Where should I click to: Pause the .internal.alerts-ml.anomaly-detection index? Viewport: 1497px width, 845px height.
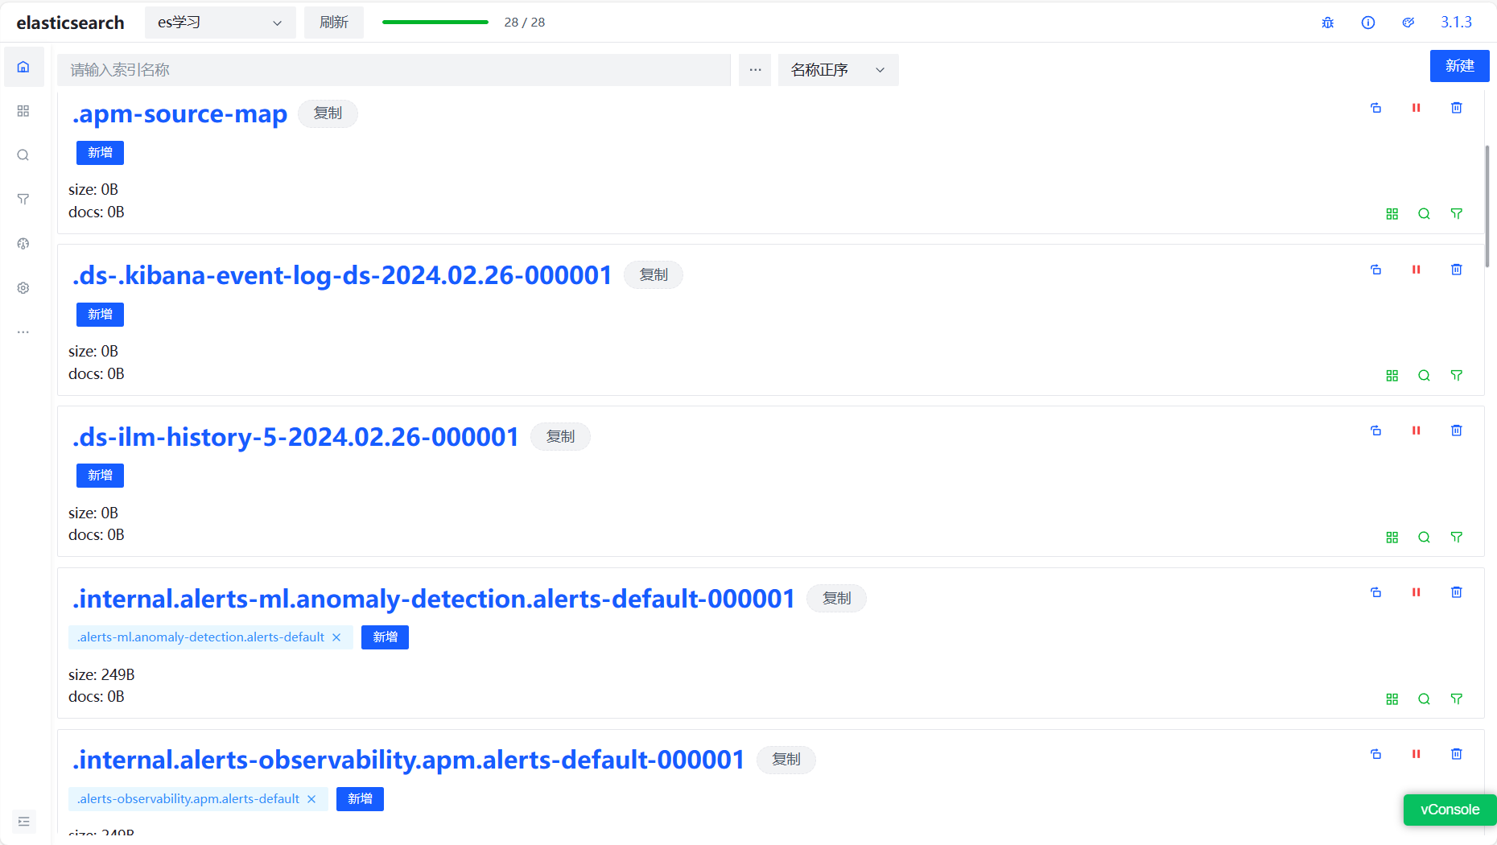pos(1416,592)
